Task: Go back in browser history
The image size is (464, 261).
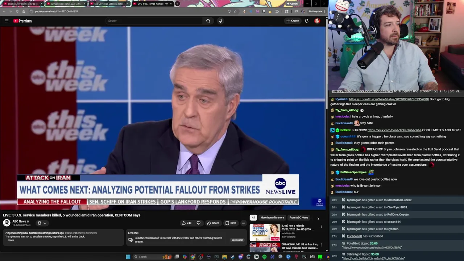Action: pyautogui.click(x=4, y=11)
